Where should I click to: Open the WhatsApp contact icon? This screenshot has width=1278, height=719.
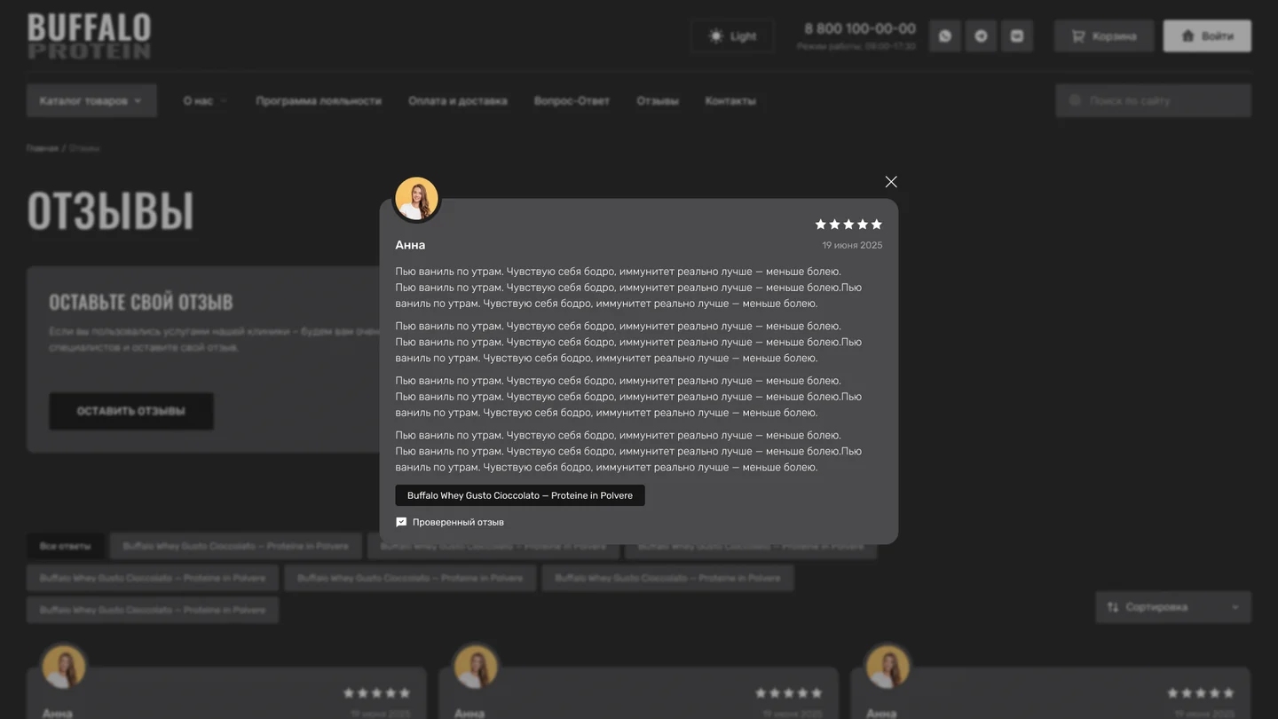tap(945, 36)
